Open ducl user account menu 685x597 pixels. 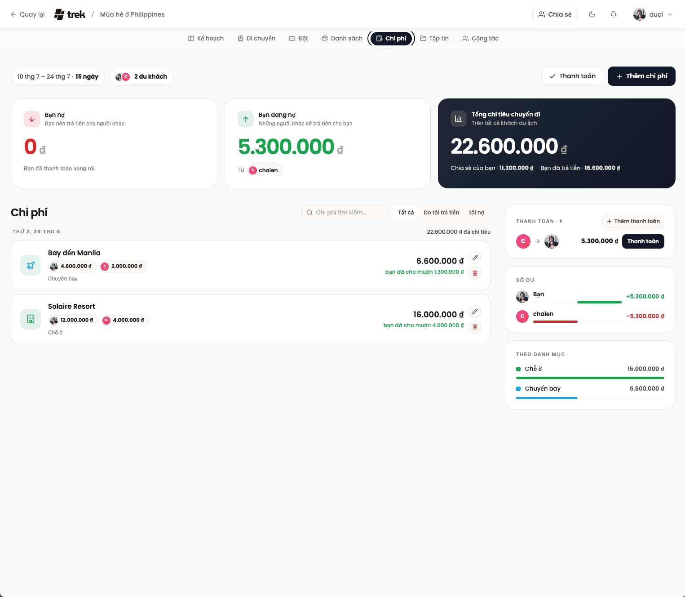pos(653,14)
